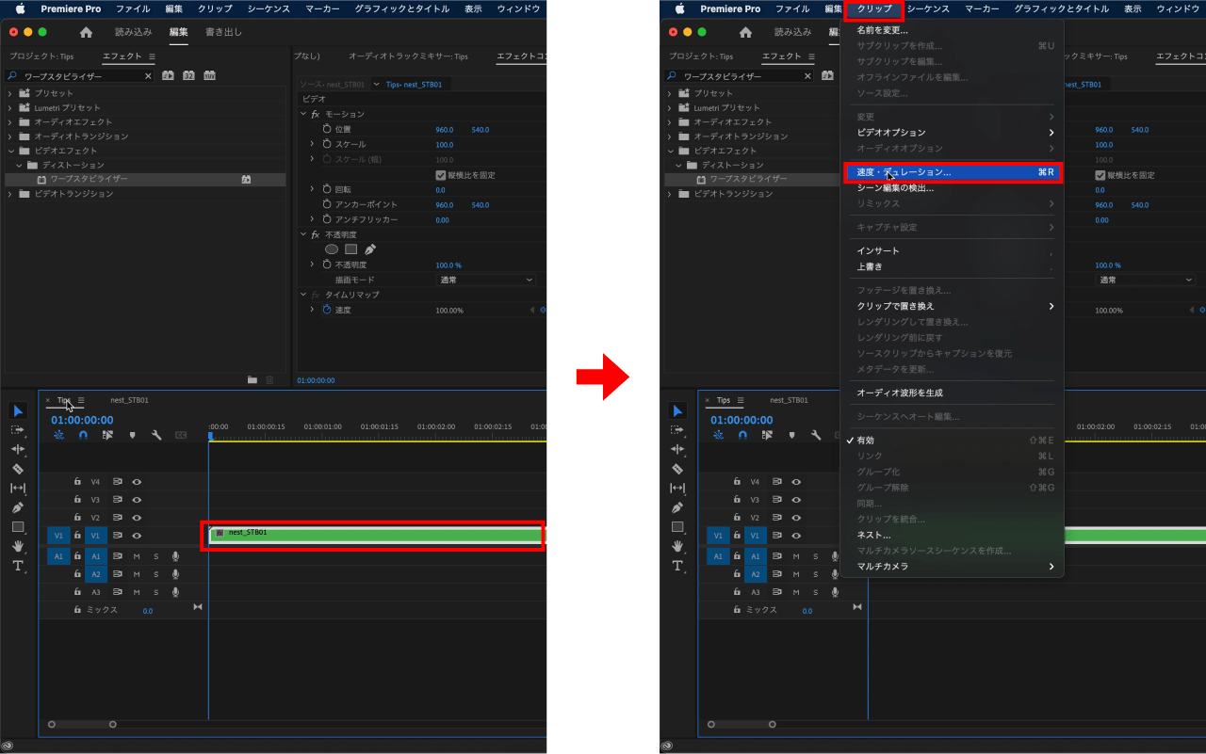This screenshot has height=754, width=1206.
Task: Filter 32-bit color effects in left screenshot
Action: tap(188, 75)
